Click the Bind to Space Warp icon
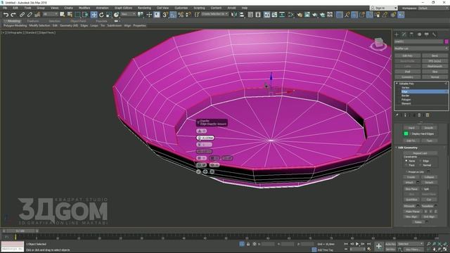This screenshot has width=450, height=253. (x=37, y=15)
